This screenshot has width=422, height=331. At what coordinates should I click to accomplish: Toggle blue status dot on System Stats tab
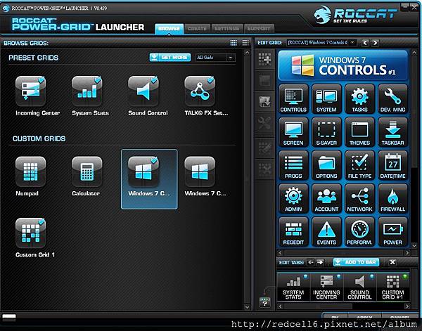point(305,276)
